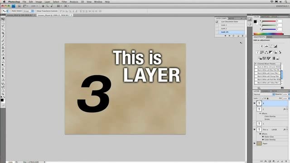Choose Black & White with Red Filter preset
Viewport: 290px width, 163px height.
pyautogui.click(x=268, y=80)
